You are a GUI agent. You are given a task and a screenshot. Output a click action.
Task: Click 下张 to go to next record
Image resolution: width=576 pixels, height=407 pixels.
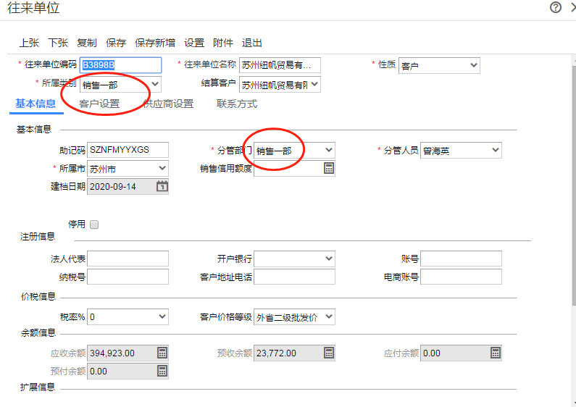(x=58, y=43)
